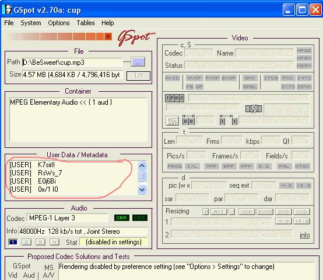This screenshot has height=280, width=323.
Task: Select the 0x/1 I0 user data row
Action: click(x=34, y=189)
